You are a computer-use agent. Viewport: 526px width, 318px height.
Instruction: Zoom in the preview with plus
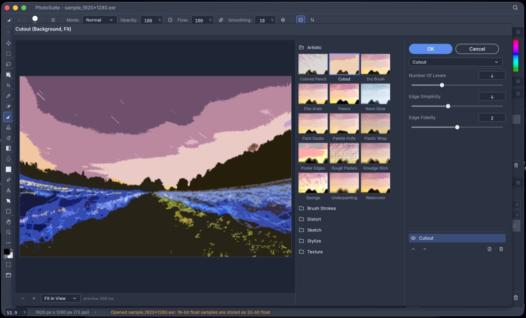(34, 298)
